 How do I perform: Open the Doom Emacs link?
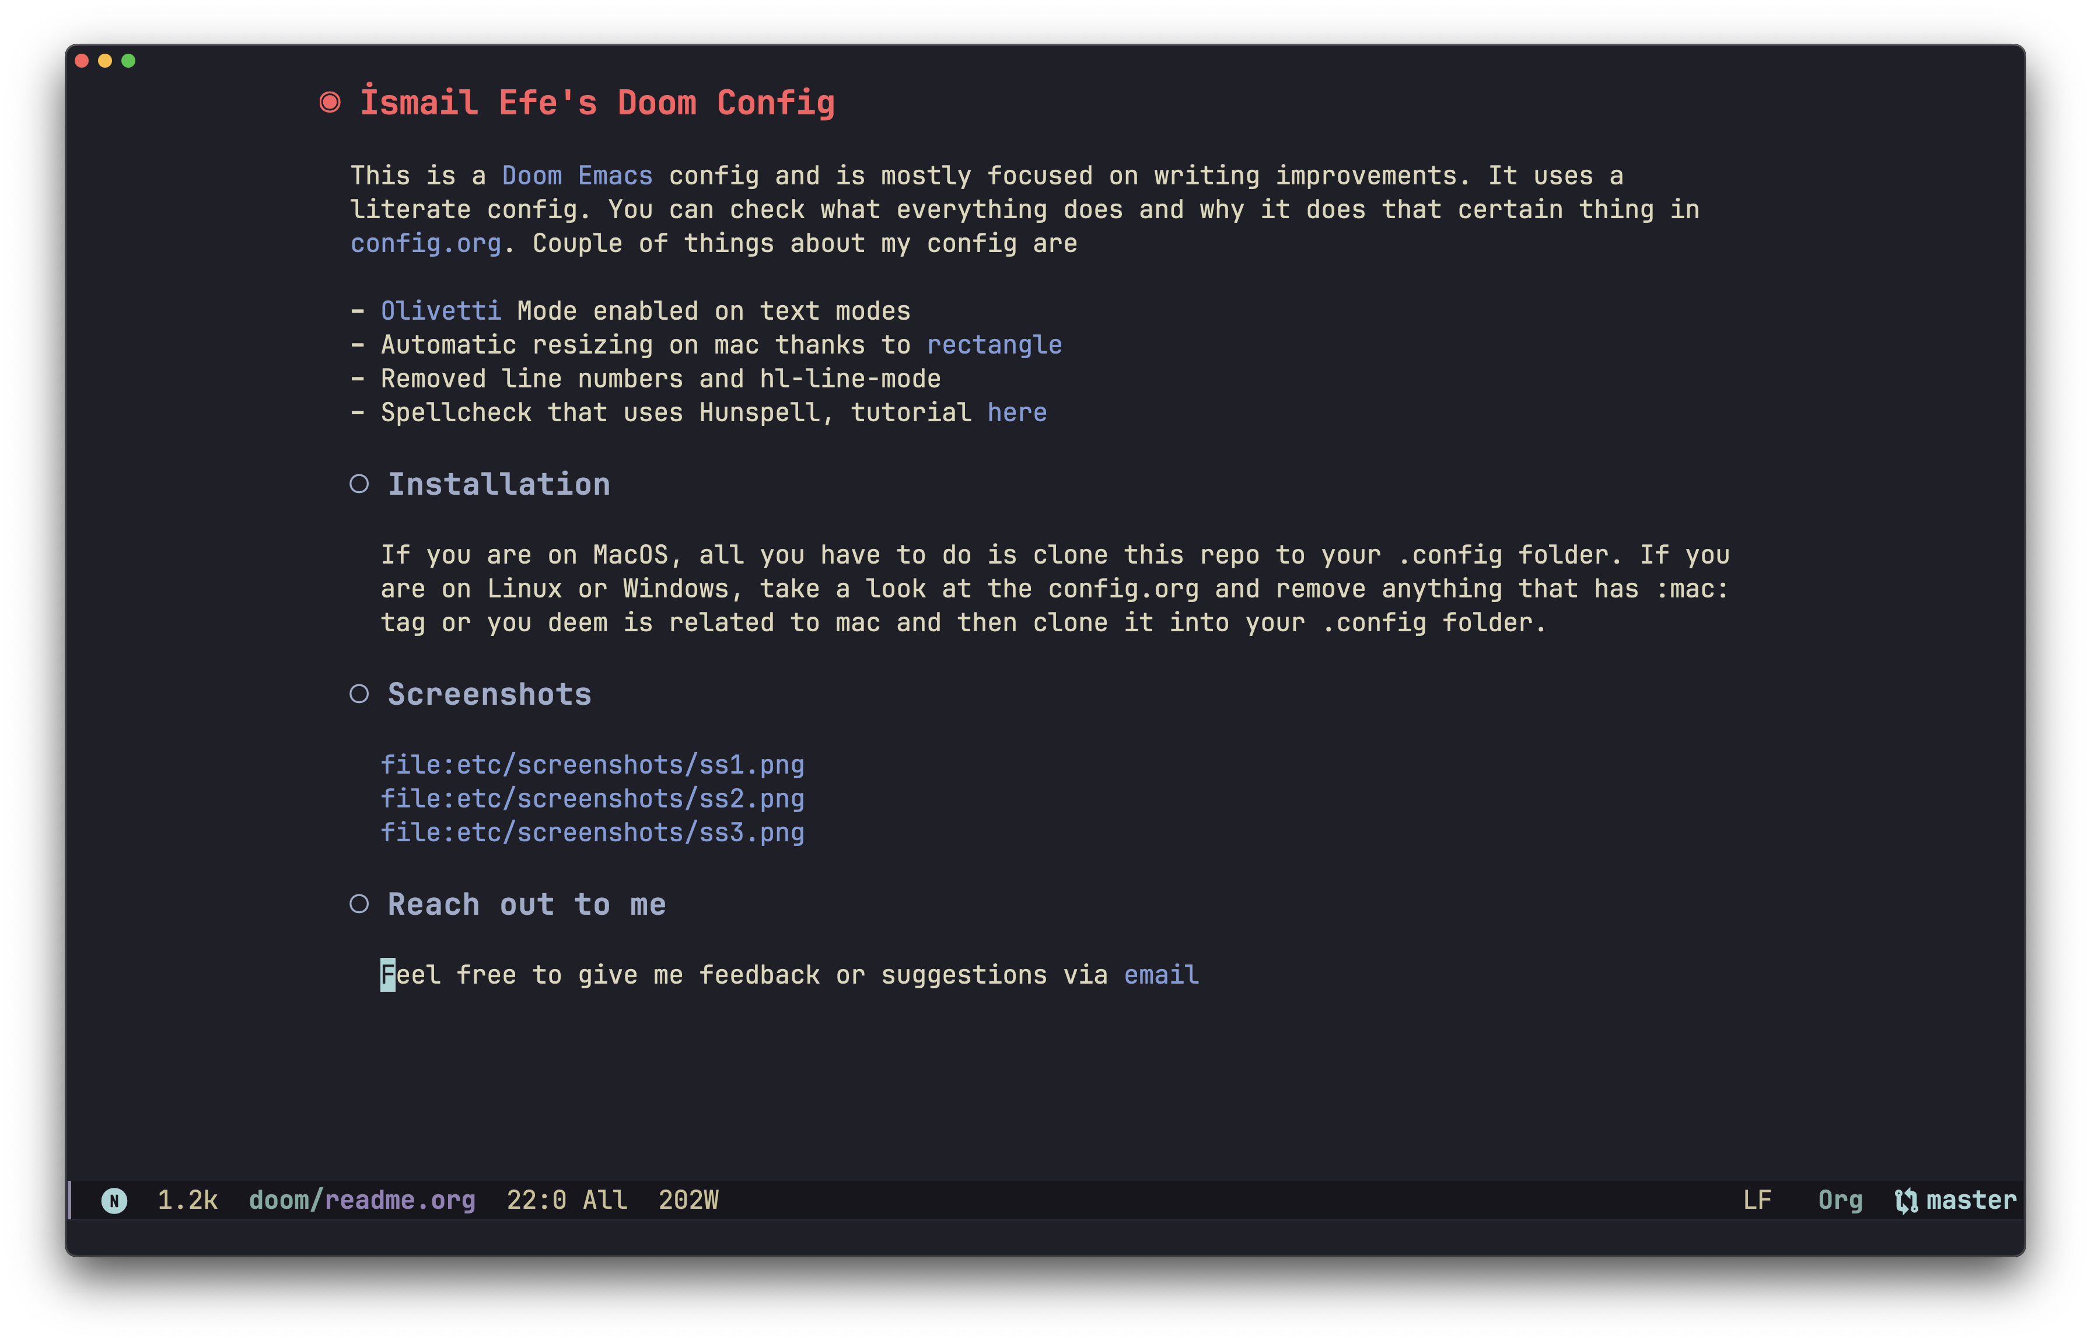(x=576, y=176)
